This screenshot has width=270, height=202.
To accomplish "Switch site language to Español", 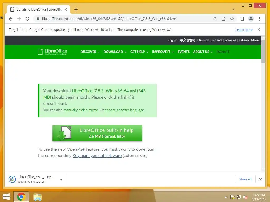I will (x=217, y=40).
